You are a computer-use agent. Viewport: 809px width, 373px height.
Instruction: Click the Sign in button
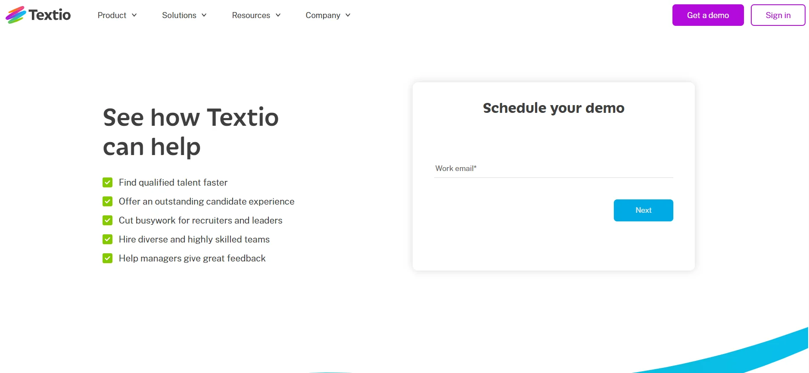(778, 15)
